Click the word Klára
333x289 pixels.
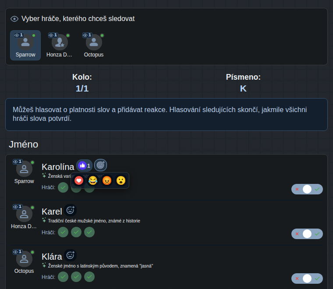52,257
